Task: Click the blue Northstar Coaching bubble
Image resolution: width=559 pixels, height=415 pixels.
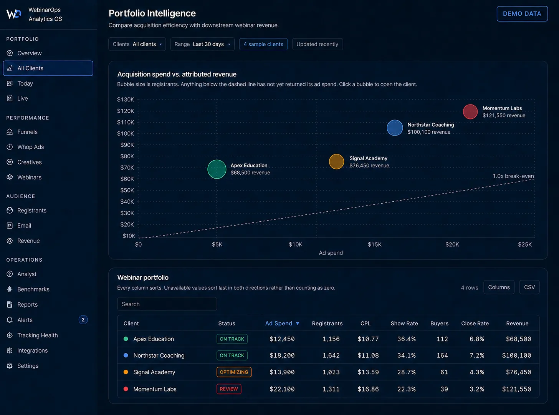Action: pos(395,128)
